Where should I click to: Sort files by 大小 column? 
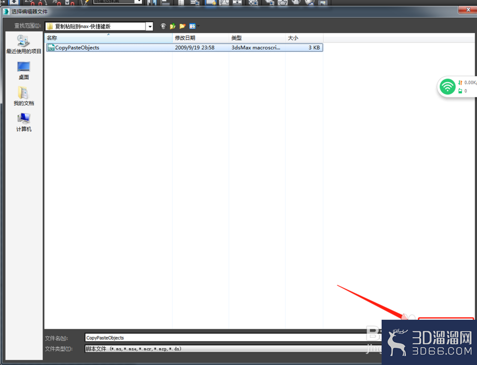click(304, 38)
